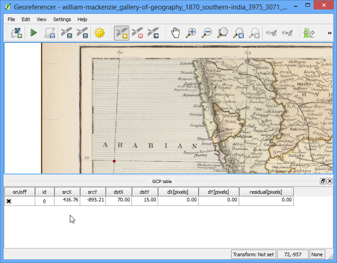Viewport: 337px width, 263px height.
Task: Open Transformation Settings gear icon
Action: point(100,33)
